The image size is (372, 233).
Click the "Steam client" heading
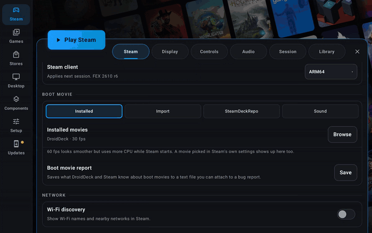pyautogui.click(x=62, y=67)
